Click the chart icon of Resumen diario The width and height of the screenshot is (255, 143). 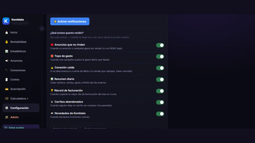click(x=52, y=79)
